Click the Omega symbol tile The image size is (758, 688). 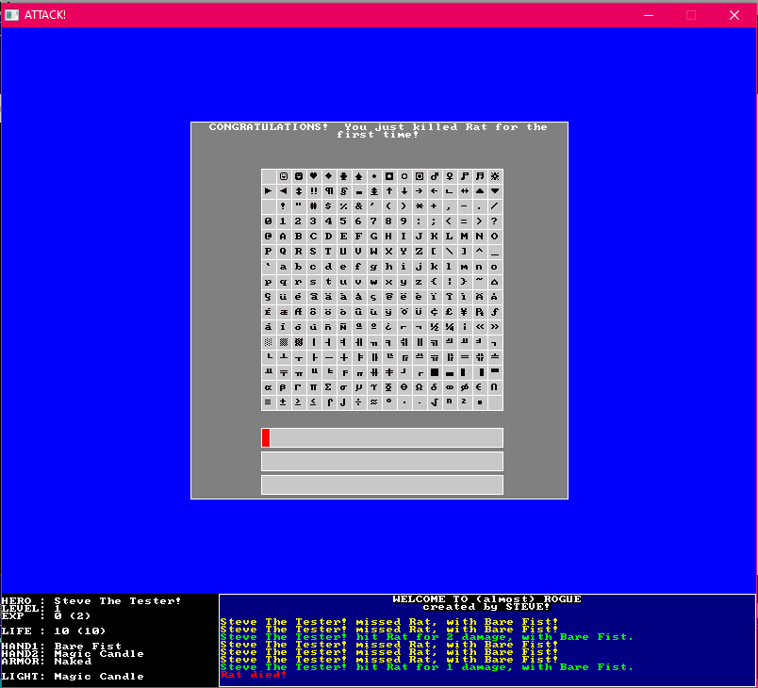pos(420,387)
